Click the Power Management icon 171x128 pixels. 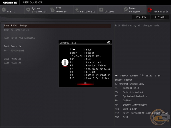pyautogui.click(x=126, y=10)
